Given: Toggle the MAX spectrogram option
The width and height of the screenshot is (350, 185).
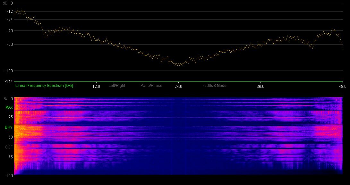Looking at the screenshot, I should click(x=9, y=107).
